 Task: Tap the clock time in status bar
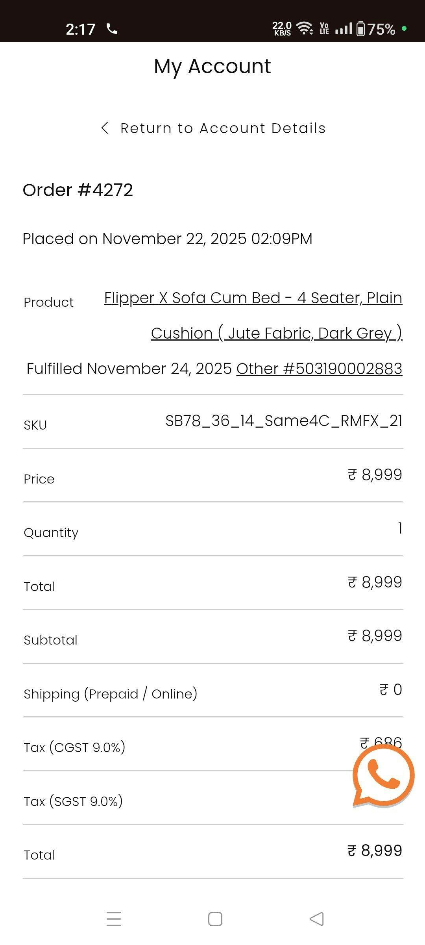[80, 29]
